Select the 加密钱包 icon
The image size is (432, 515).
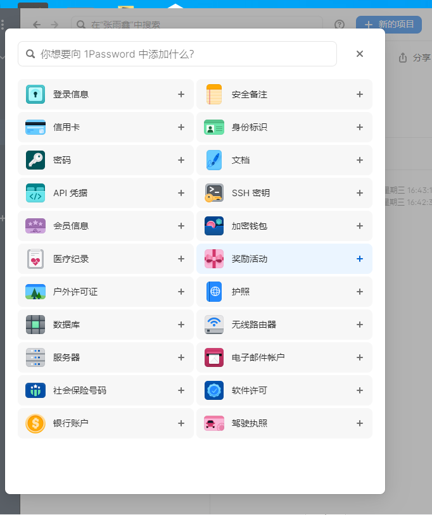click(214, 226)
